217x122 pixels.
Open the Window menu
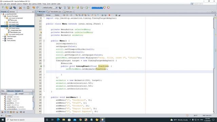coord(54,4)
